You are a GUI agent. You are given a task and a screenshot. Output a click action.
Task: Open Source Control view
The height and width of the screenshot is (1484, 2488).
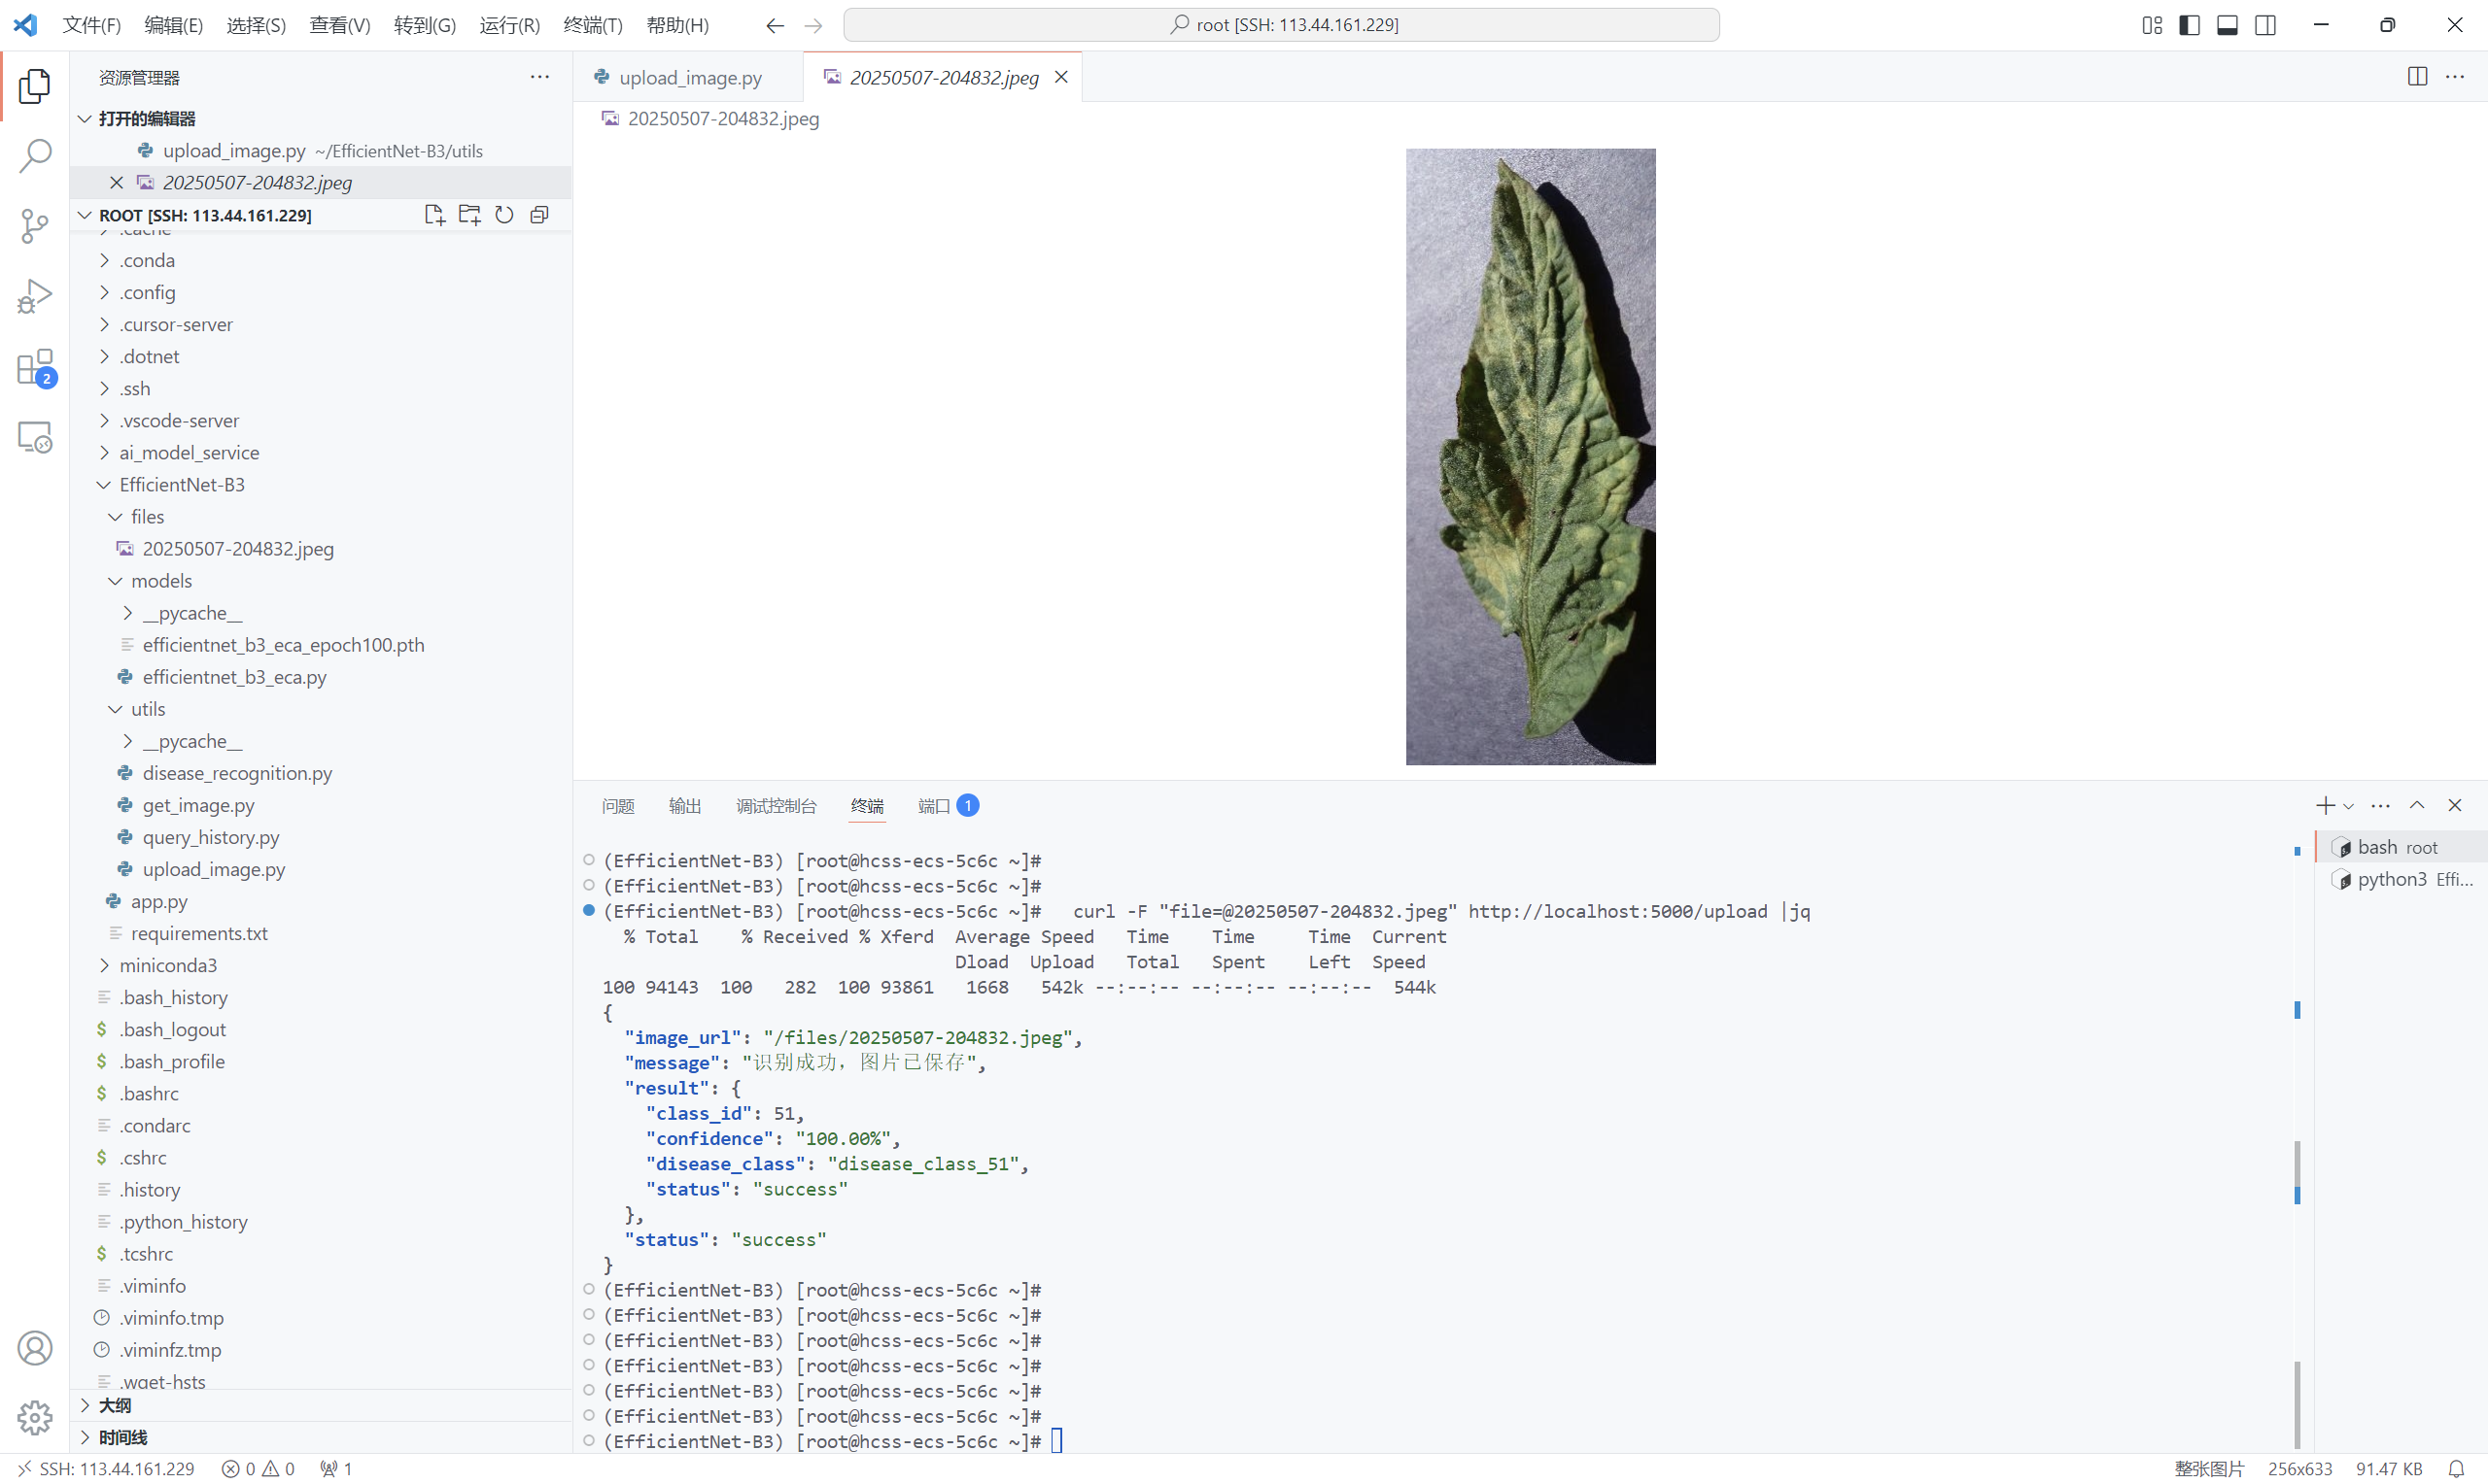(35, 226)
